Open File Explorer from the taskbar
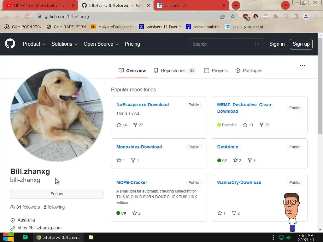 tap(91, 237)
